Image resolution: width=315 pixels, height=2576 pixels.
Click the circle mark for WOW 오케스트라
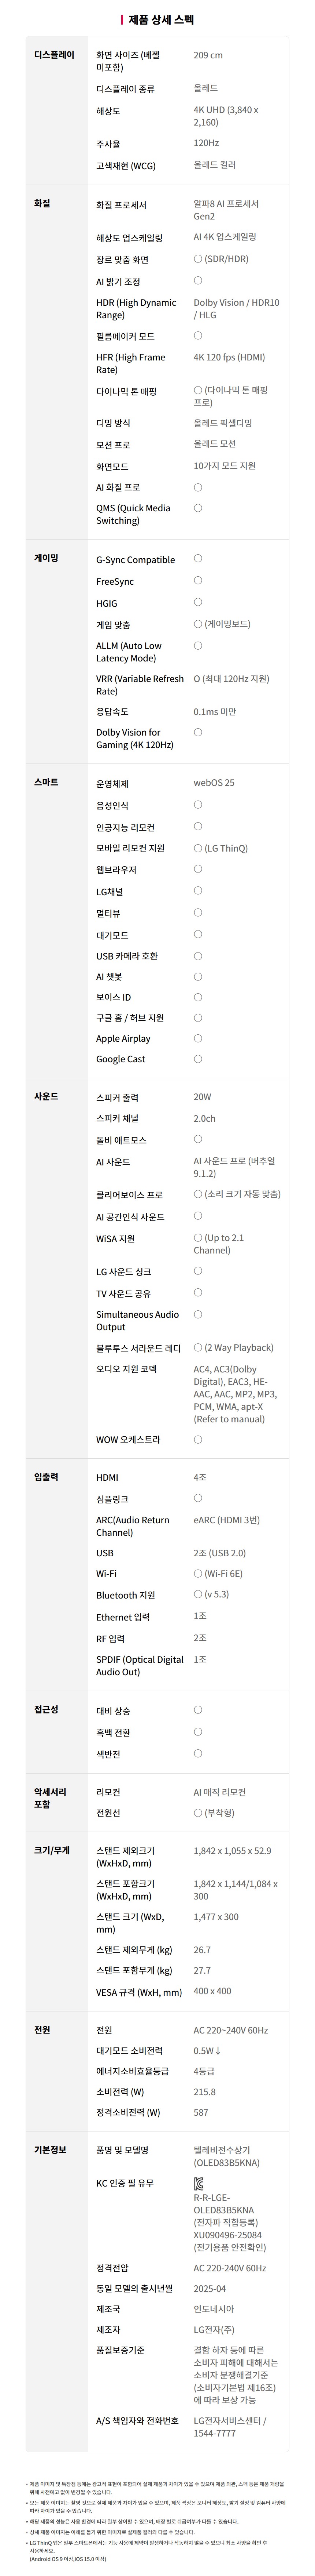[197, 1439]
